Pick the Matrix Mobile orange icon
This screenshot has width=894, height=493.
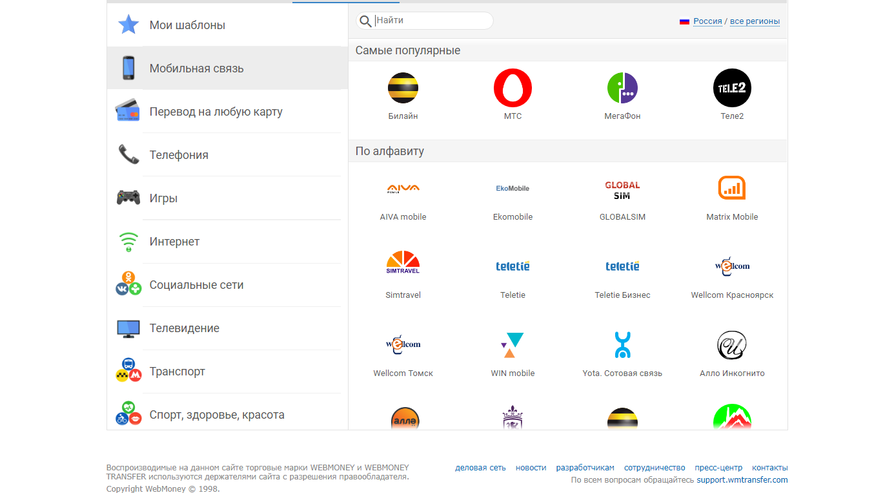coord(732,188)
